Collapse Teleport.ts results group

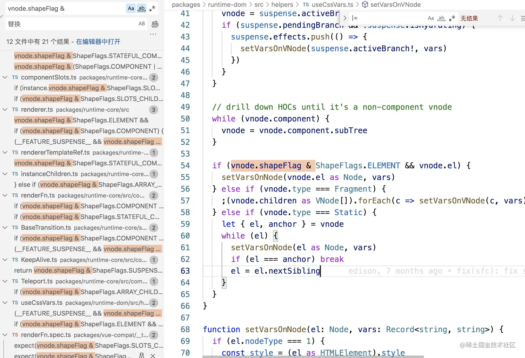click(x=5, y=281)
